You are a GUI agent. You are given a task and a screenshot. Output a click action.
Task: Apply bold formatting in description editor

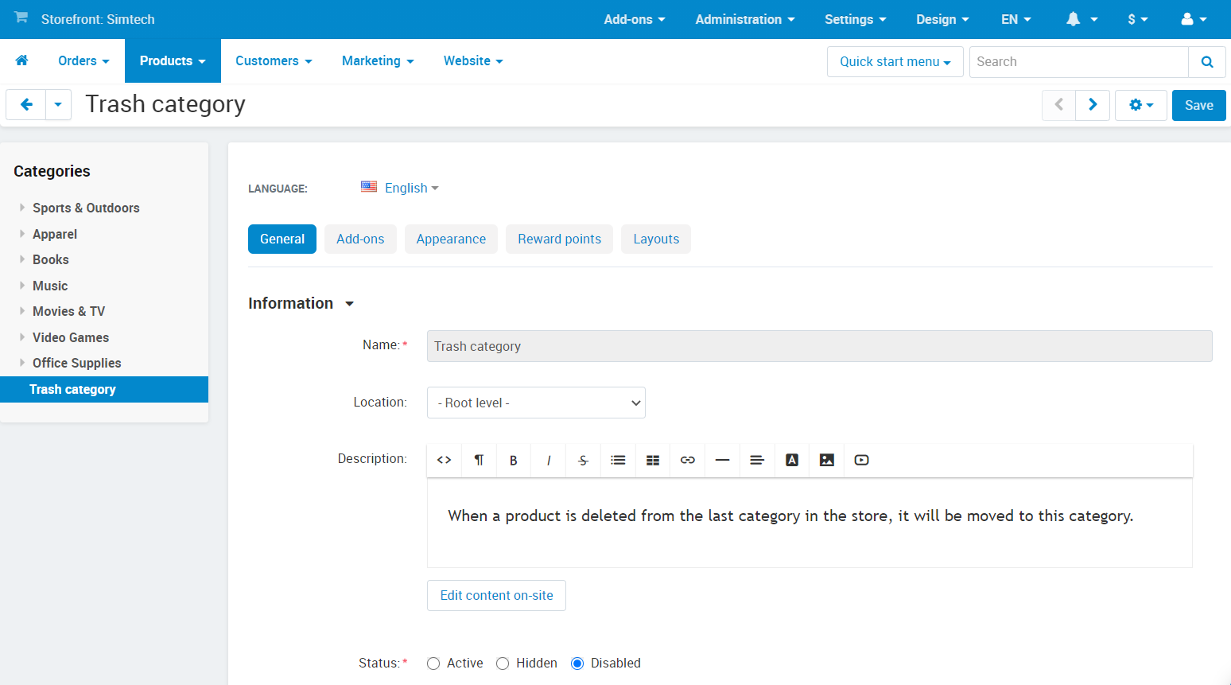[x=514, y=460]
